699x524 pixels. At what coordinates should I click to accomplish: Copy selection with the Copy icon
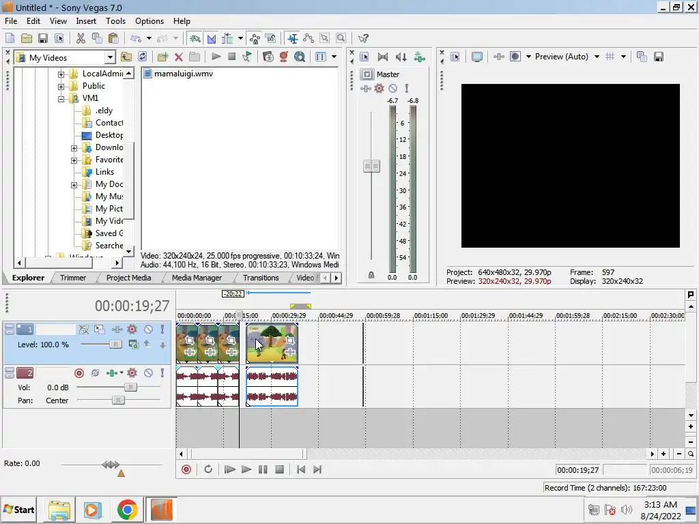tap(97, 38)
